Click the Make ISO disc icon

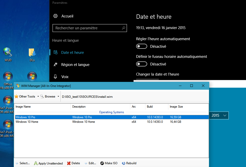[x=102, y=163]
